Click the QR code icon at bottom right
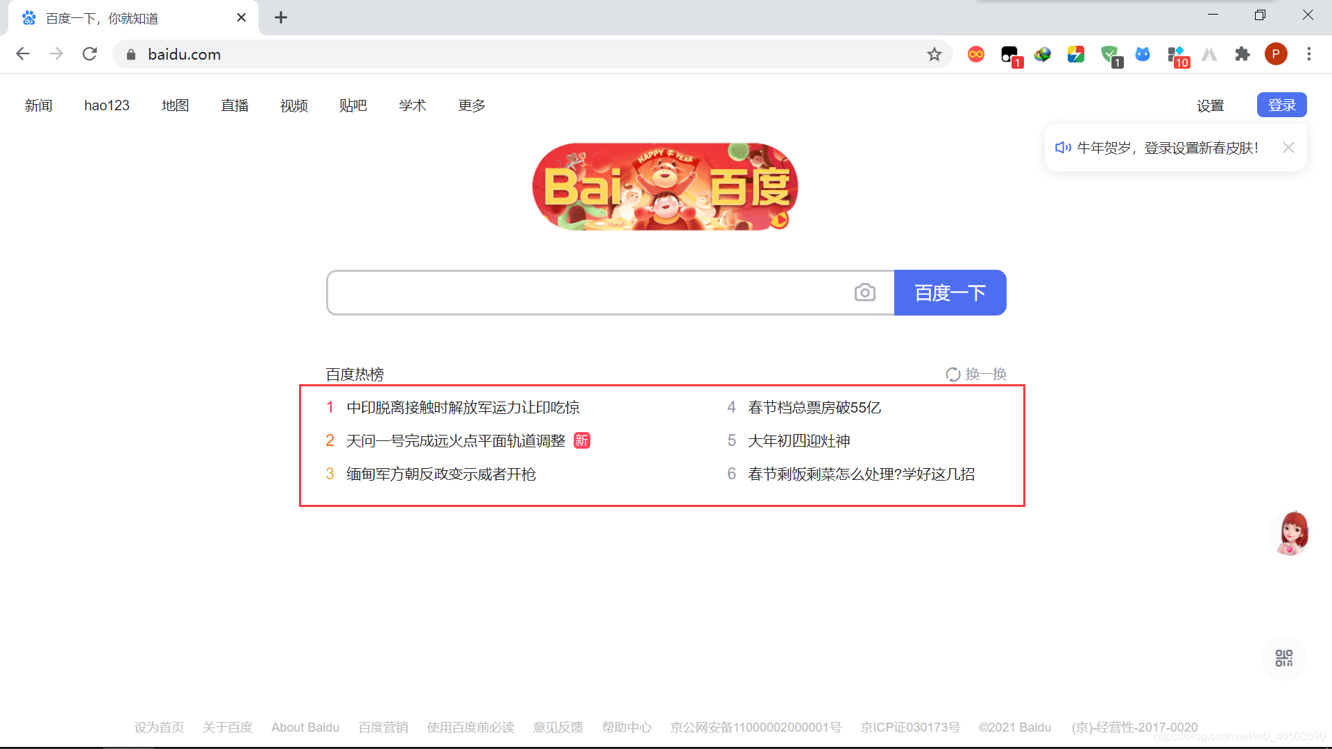1332x749 pixels. point(1284,658)
